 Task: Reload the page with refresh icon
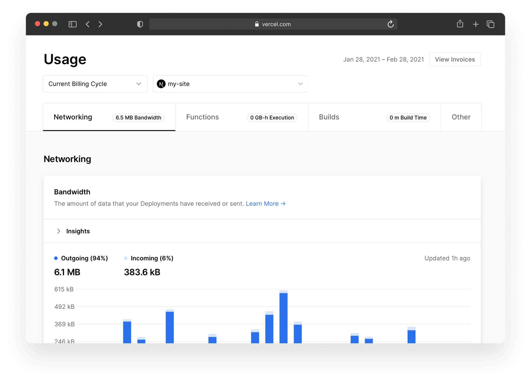390,24
